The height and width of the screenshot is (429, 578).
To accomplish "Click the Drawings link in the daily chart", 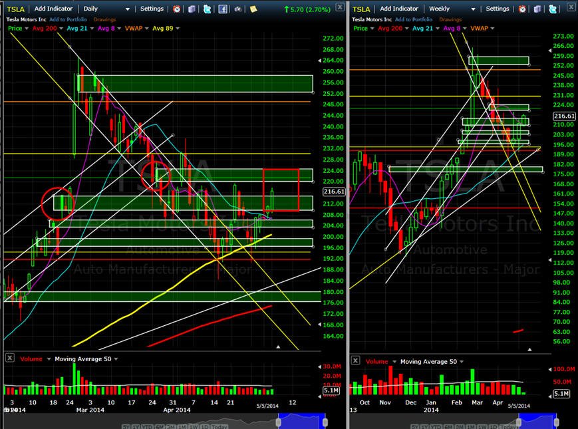I will pyautogui.click(x=104, y=19).
